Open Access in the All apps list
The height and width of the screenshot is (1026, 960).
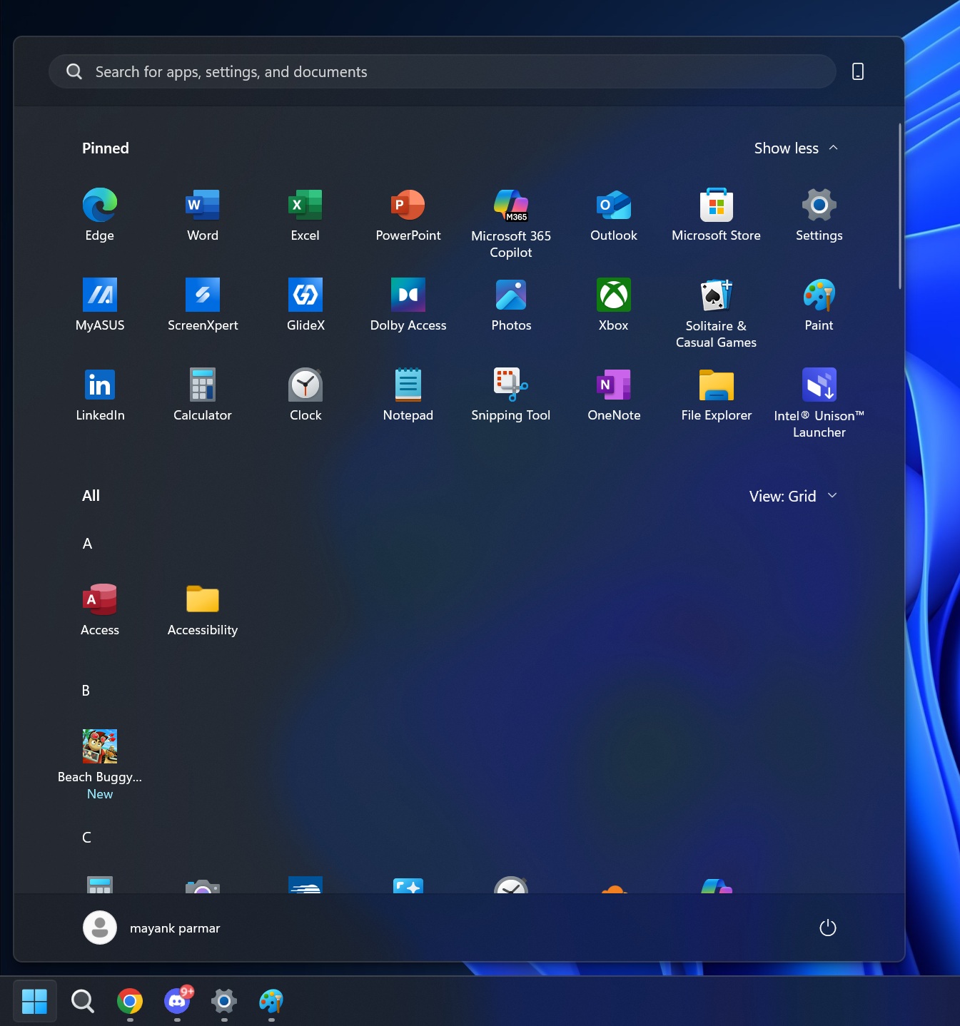(100, 609)
